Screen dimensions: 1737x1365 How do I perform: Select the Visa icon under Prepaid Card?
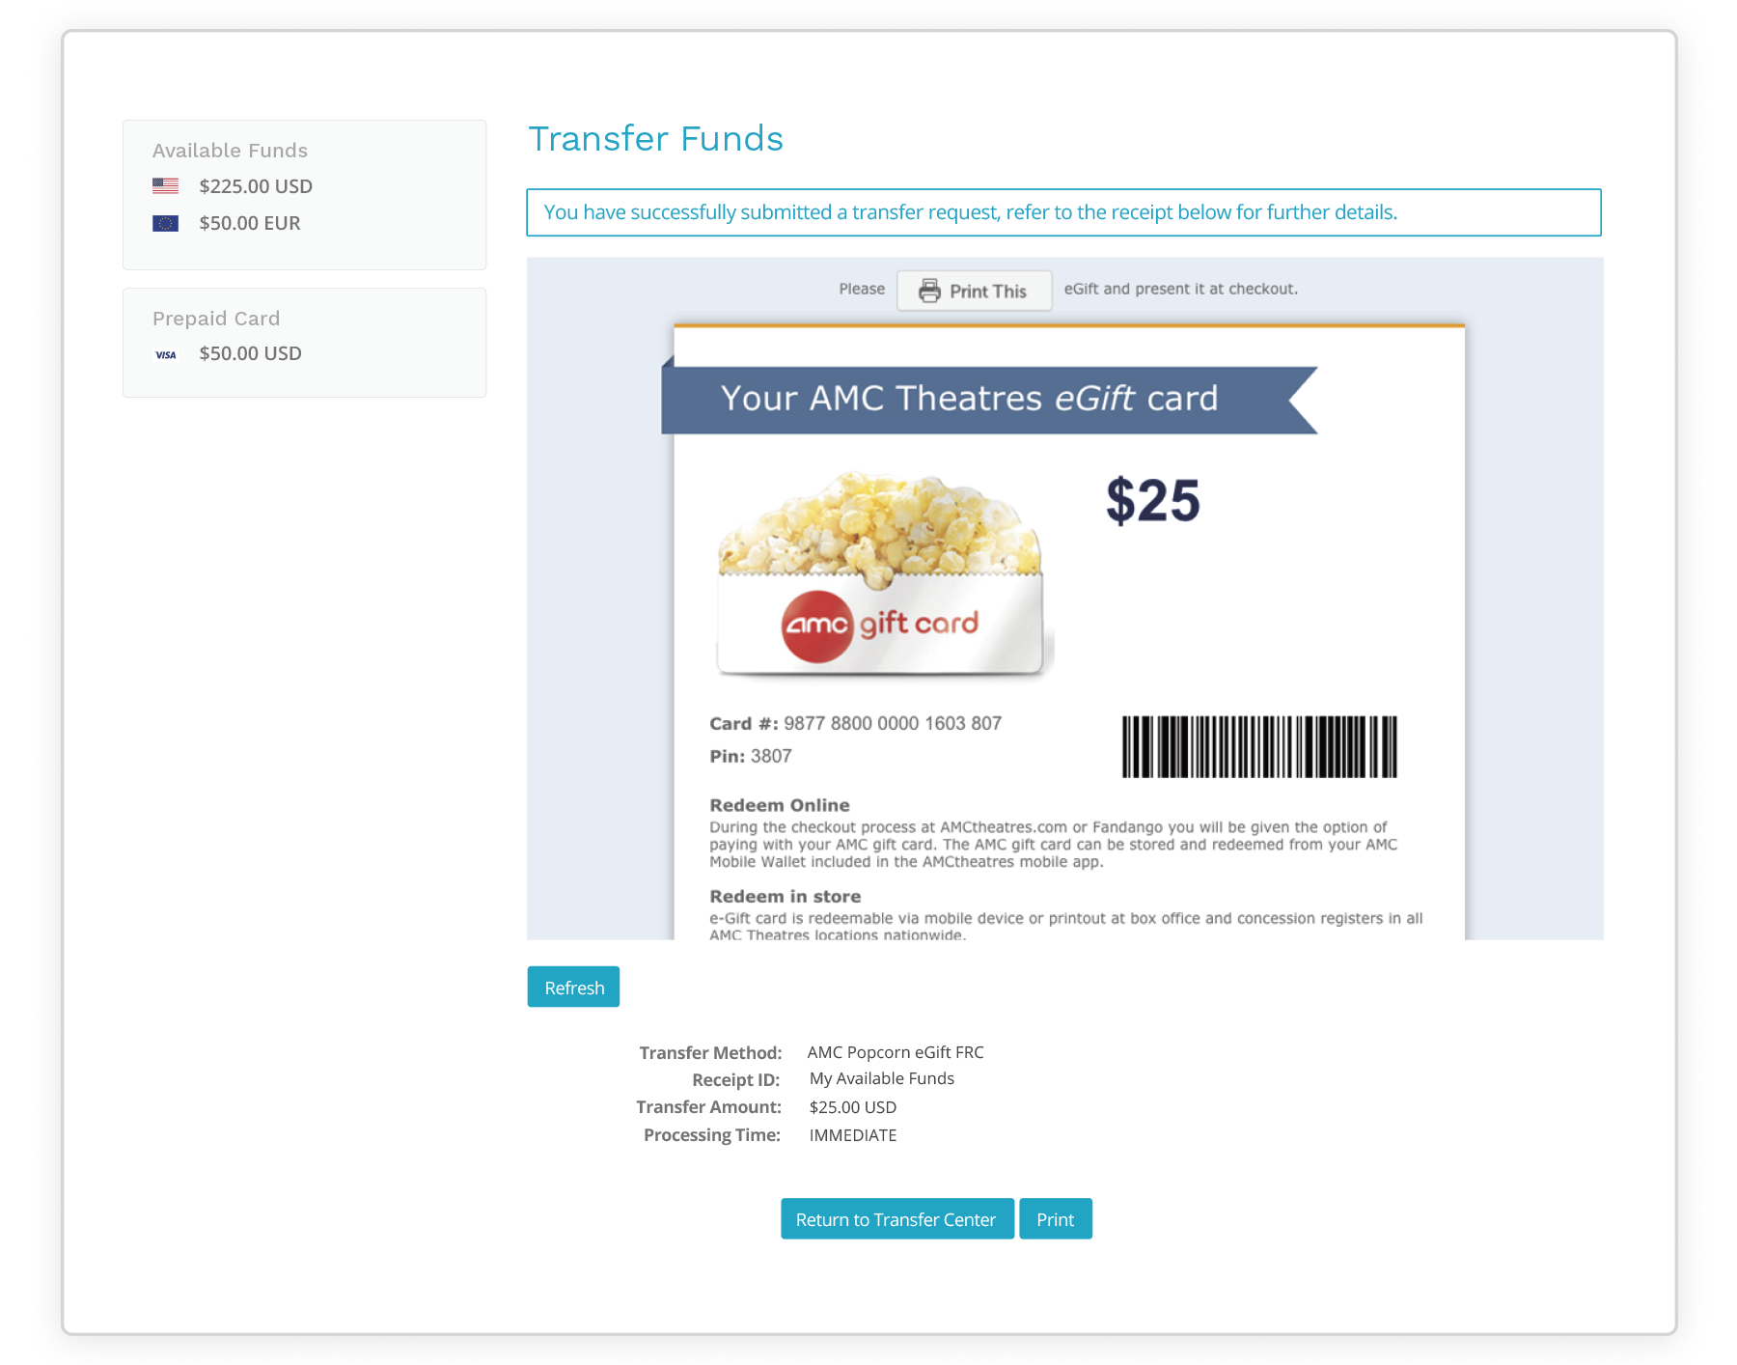[166, 354]
